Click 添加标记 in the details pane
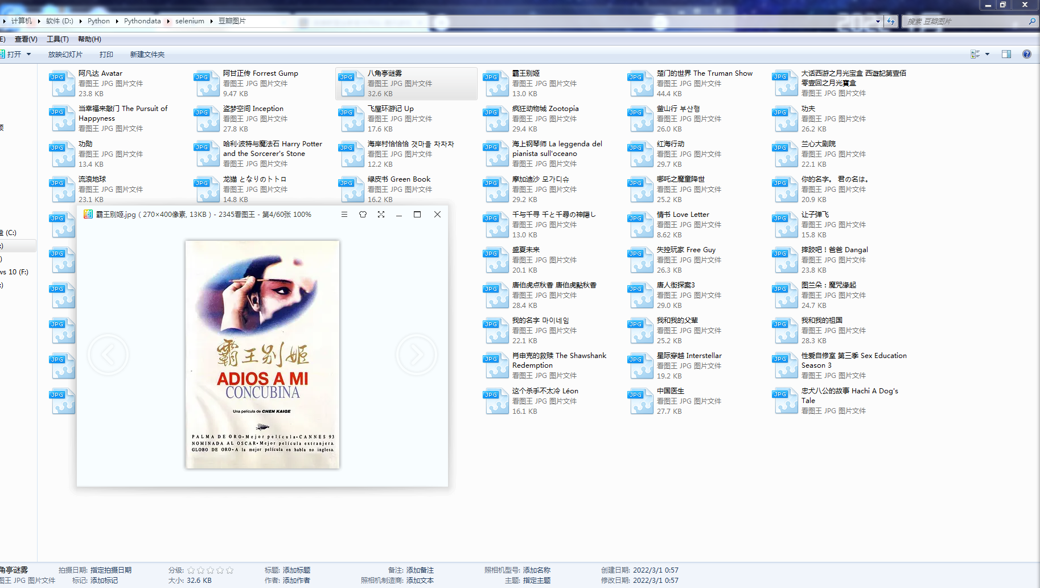This screenshot has height=588, width=1040. point(104,581)
